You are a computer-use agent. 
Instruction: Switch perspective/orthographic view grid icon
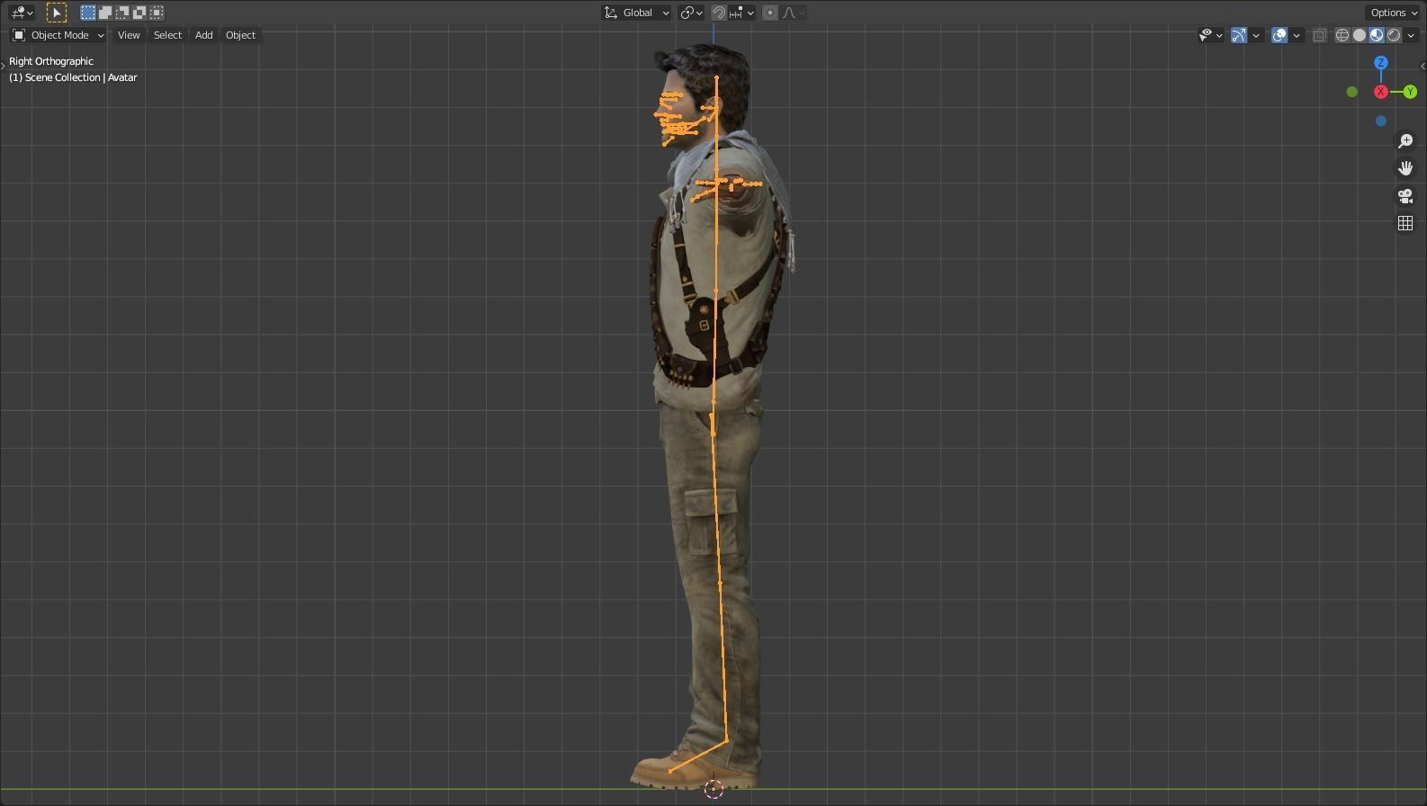1405,223
